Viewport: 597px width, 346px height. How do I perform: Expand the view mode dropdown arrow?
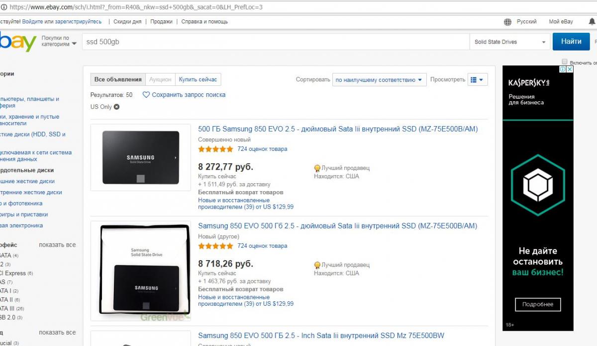click(481, 80)
